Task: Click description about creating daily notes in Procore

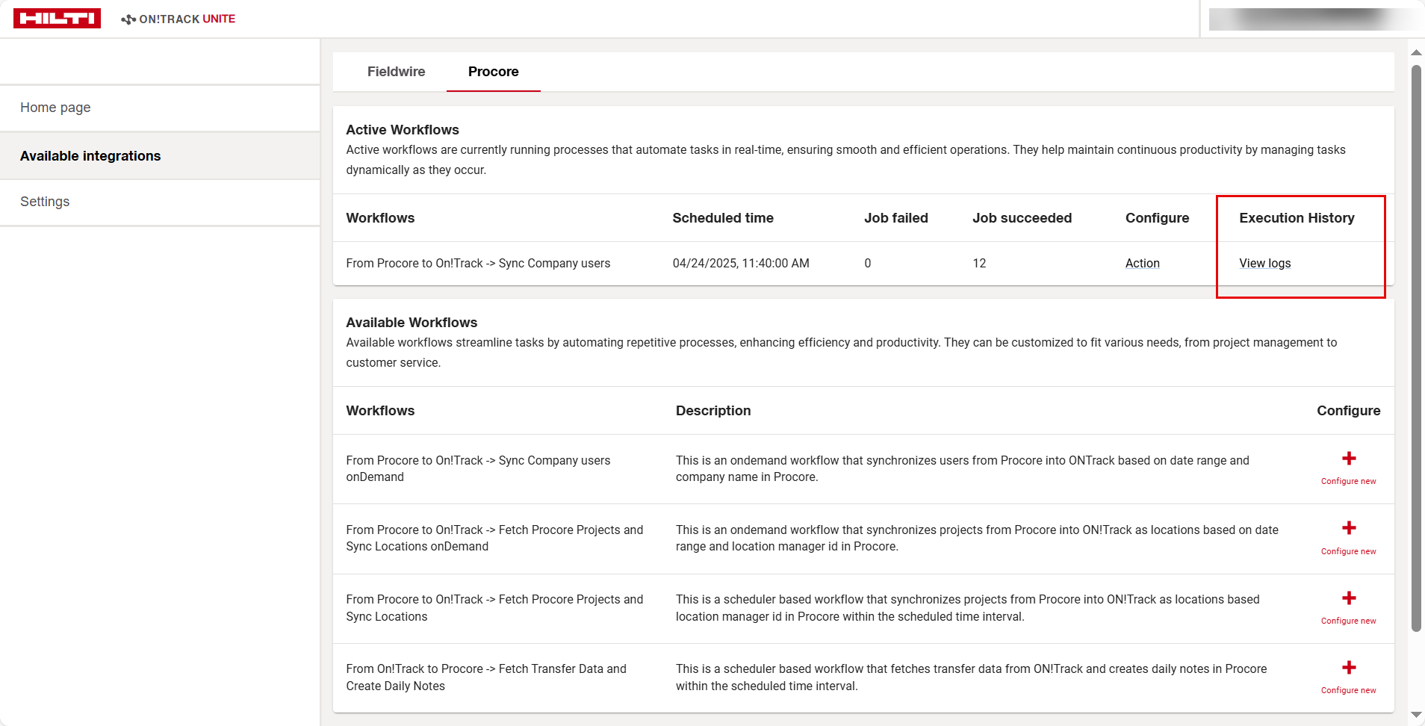Action: pyautogui.click(x=971, y=677)
